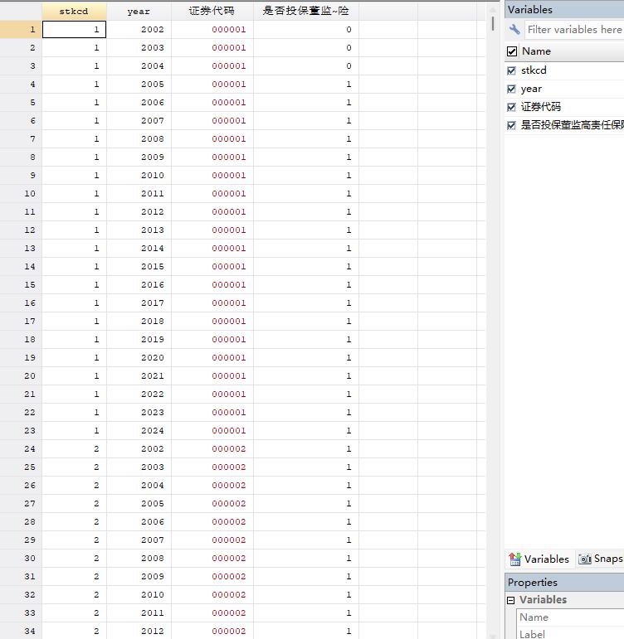
Task: Uncheck the stkcd variable checkbox
Action: (511, 70)
